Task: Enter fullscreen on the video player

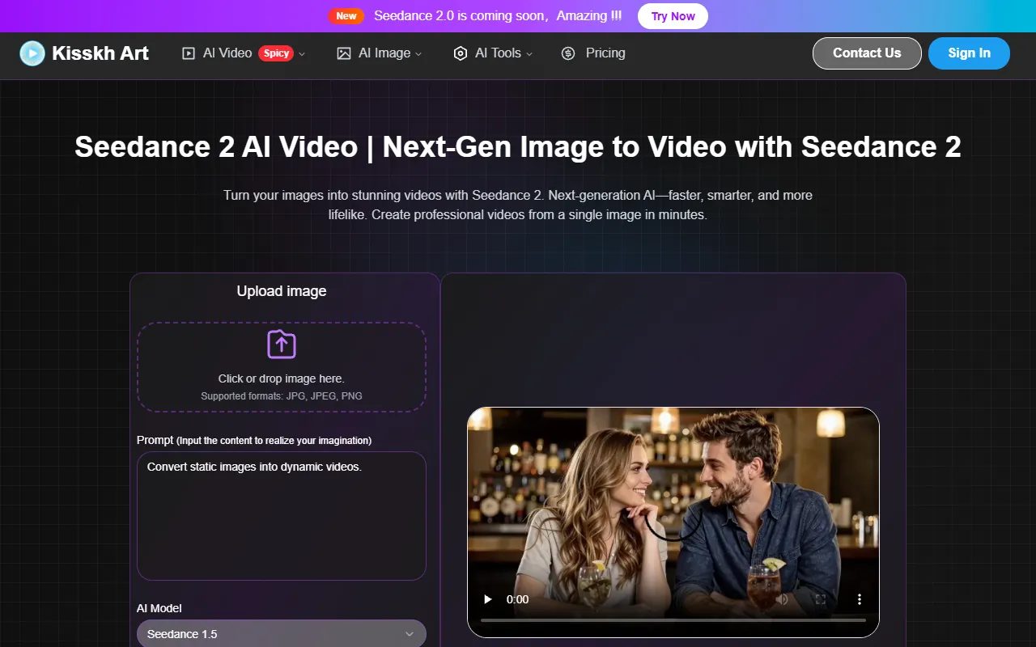Action: (x=820, y=599)
